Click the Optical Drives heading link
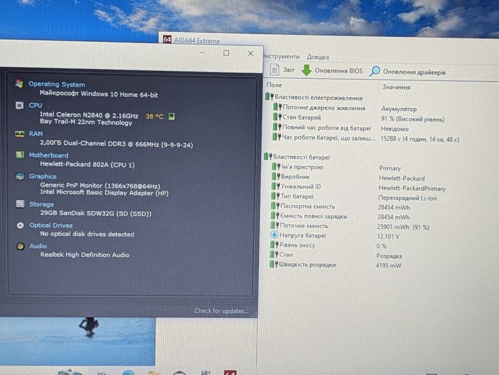499x375 pixels. tap(51, 225)
